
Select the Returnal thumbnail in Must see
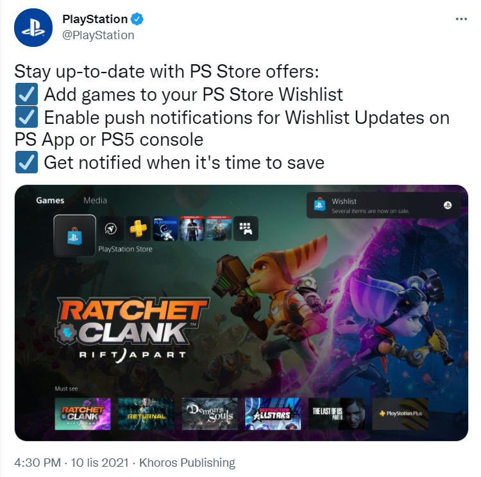point(146,413)
